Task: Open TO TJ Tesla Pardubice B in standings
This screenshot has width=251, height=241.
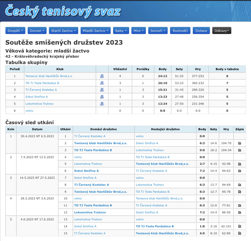Action: click(x=42, y=83)
